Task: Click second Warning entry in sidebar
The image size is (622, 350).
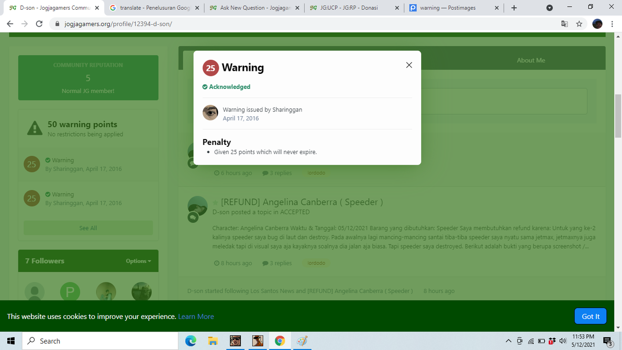Action: (88, 198)
